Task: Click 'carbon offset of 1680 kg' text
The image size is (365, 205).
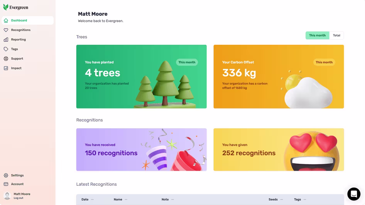Action: (x=244, y=86)
